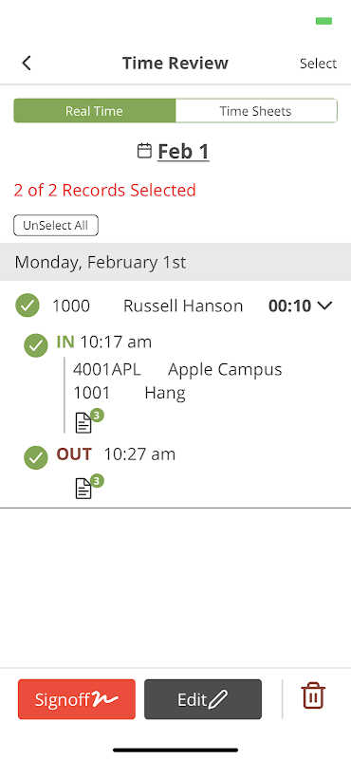Open notes document icon under IN entry
351x759 pixels.
[83, 422]
